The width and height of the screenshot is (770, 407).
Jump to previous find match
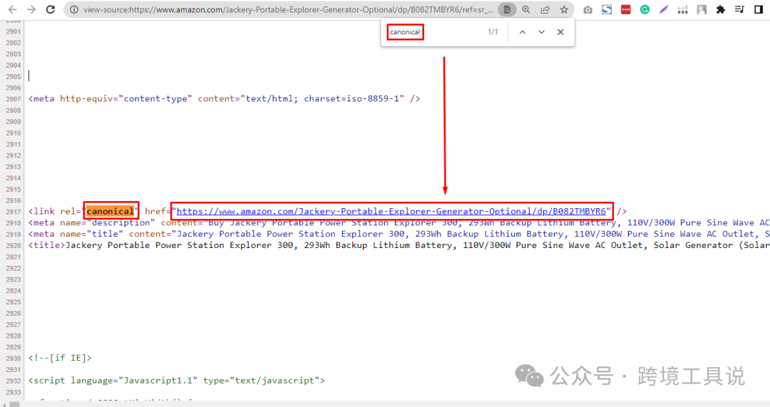point(523,32)
